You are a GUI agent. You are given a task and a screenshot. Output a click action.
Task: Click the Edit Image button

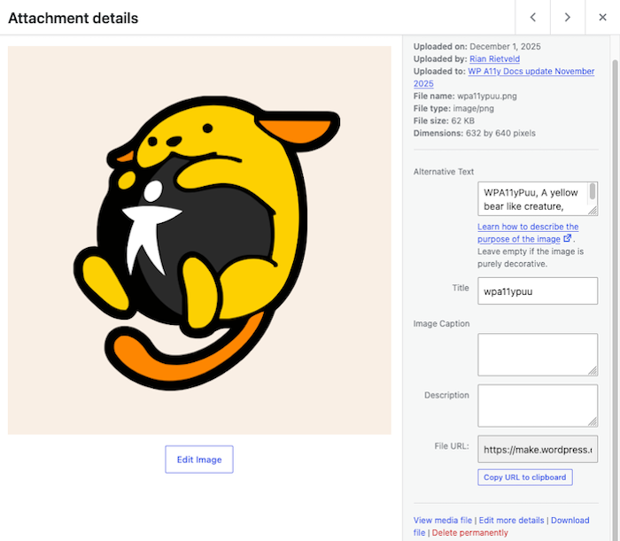pyautogui.click(x=199, y=460)
